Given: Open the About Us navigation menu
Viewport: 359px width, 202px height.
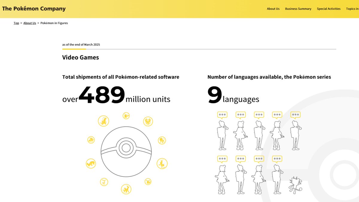Looking at the screenshot, I should 273,9.
